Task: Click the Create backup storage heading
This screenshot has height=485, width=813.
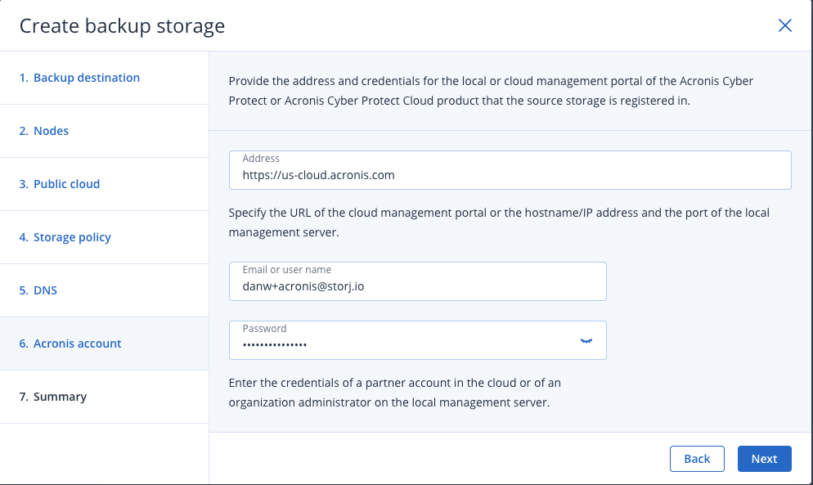Action: click(x=122, y=26)
